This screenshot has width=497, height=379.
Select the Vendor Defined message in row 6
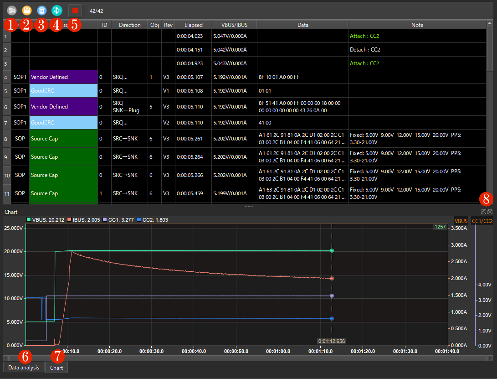(63, 107)
